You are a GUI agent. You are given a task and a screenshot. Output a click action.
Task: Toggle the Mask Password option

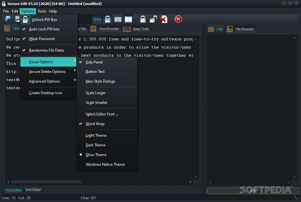[49, 39]
